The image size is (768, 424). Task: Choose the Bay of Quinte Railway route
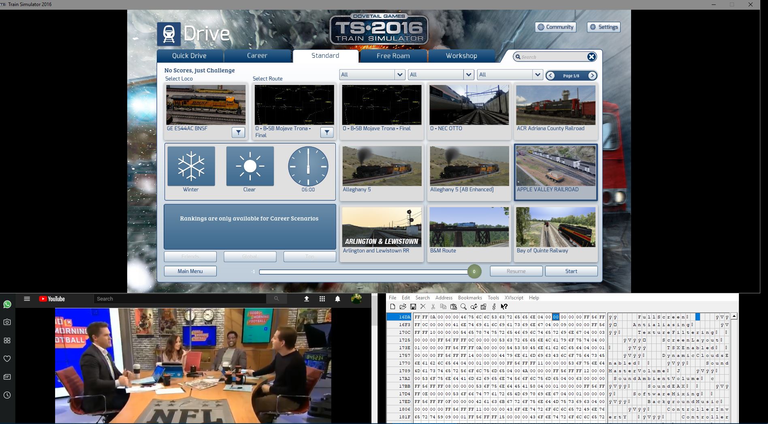[556, 233]
